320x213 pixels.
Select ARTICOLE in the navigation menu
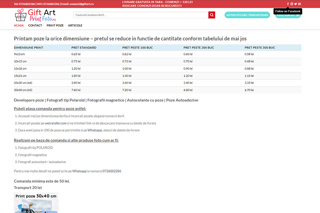coord(75,26)
